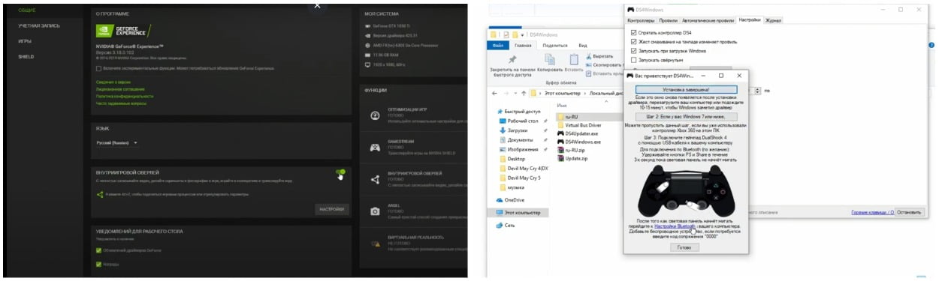This screenshot has width=939, height=281.
Task: Open the Главная ribbon tab
Action: tap(522, 45)
